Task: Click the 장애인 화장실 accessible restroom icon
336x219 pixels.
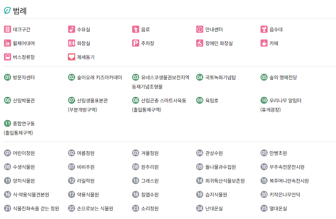Action: pos(200,43)
